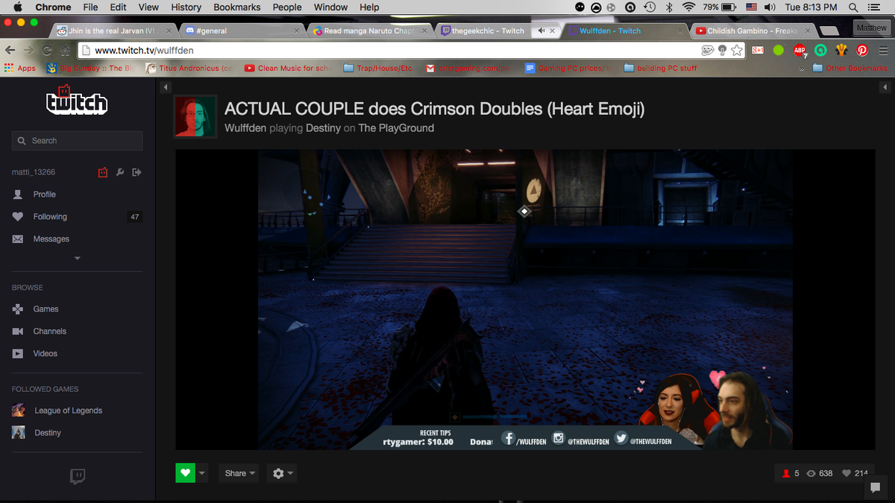Open the building PC stuff bookmark folder
Image resolution: width=895 pixels, height=503 pixels.
tap(660, 68)
